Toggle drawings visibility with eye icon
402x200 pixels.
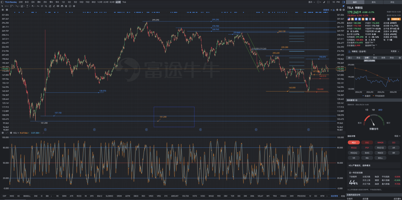click(x=58, y=6)
